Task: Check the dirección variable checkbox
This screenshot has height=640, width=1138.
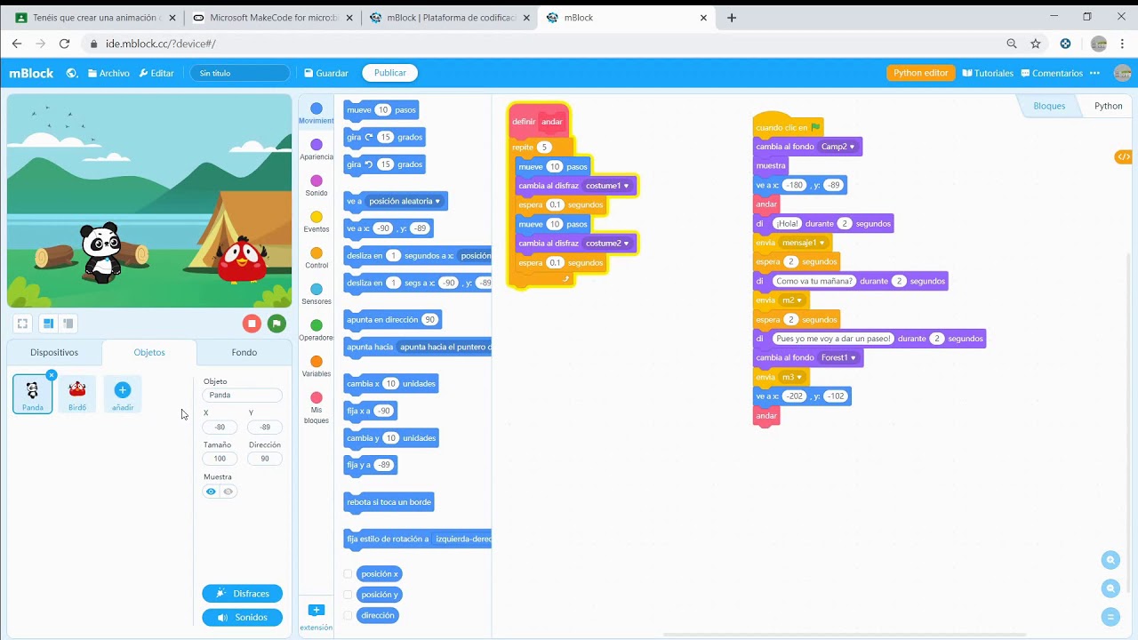Action: point(348,615)
